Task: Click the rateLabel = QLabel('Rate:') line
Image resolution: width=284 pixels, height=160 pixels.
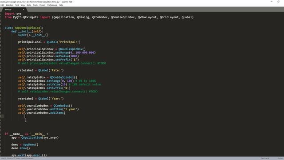Action: pos(41,70)
